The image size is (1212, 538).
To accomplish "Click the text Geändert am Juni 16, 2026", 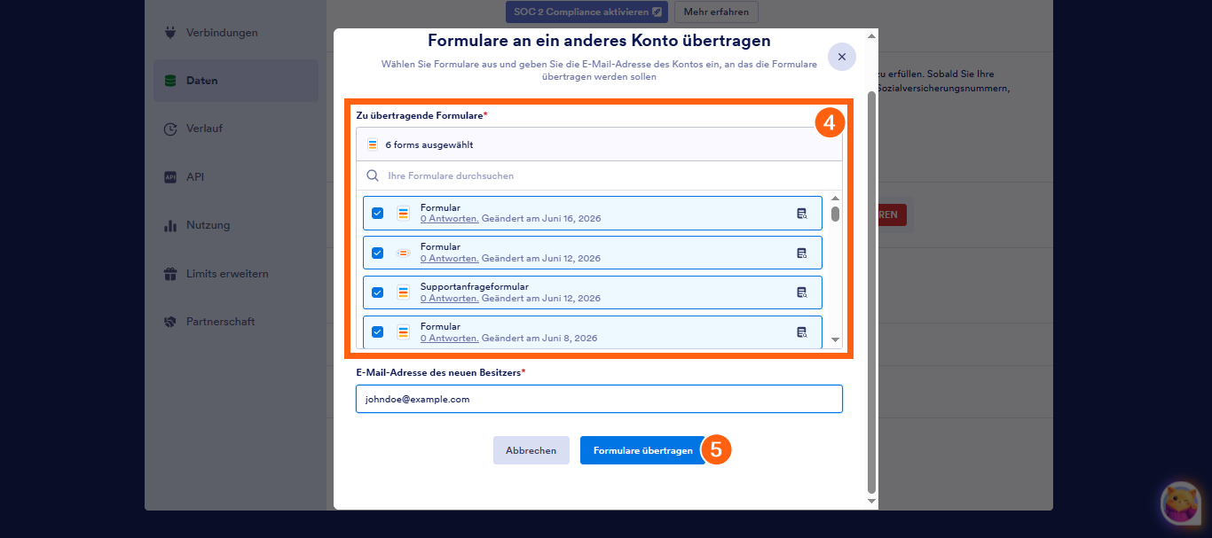I will click(x=541, y=219).
